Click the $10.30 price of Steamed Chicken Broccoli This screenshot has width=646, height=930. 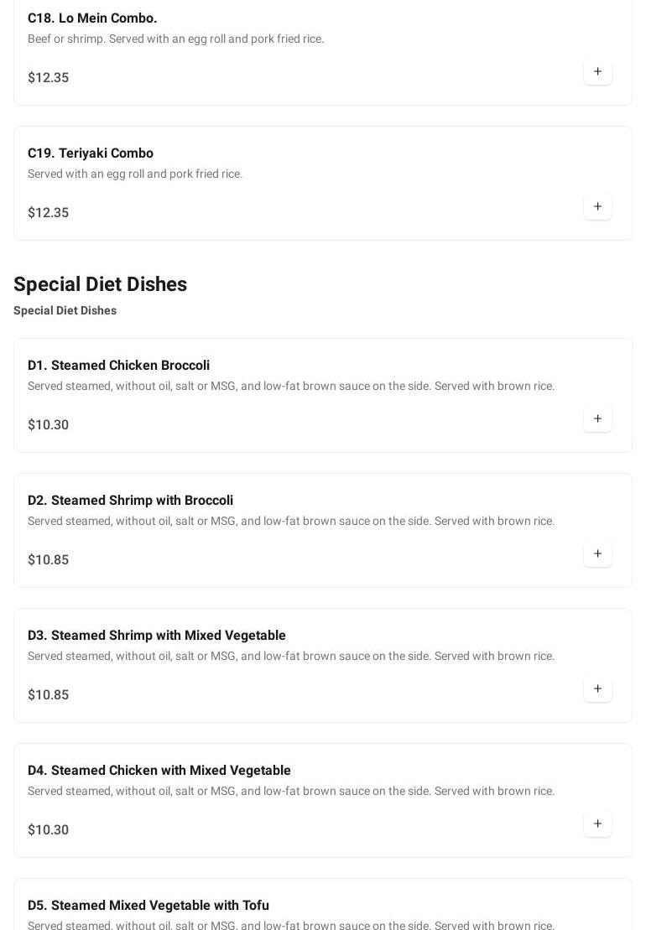tap(48, 425)
